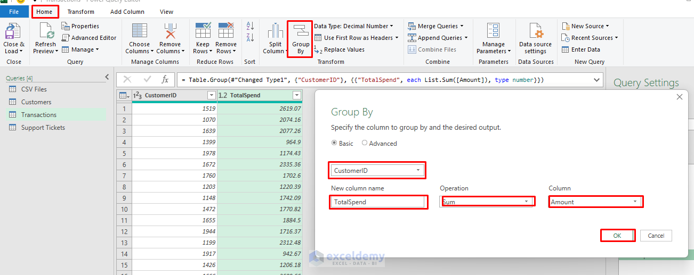Cancel the formula edit with X icon
The height and width of the screenshot is (275, 694).
pyautogui.click(x=127, y=79)
